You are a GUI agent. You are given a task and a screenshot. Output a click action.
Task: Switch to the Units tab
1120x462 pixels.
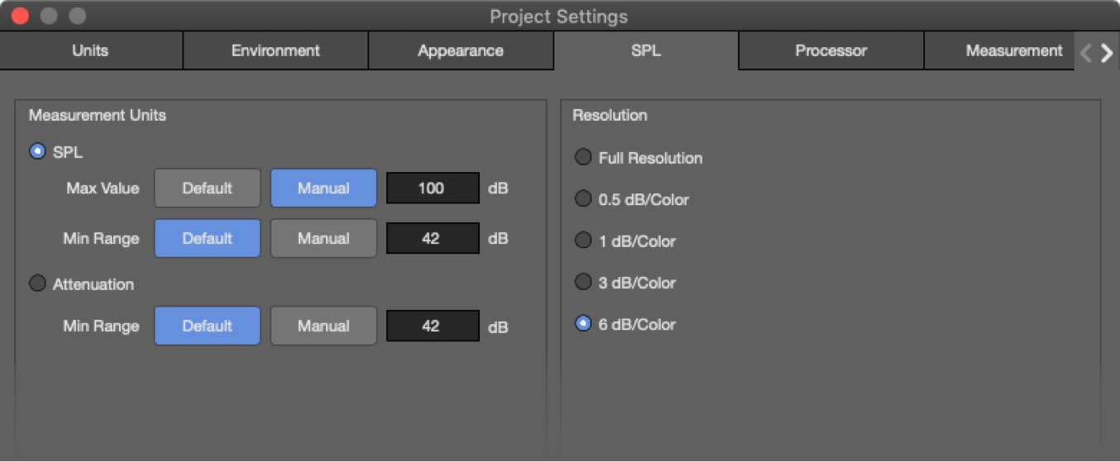tap(91, 50)
